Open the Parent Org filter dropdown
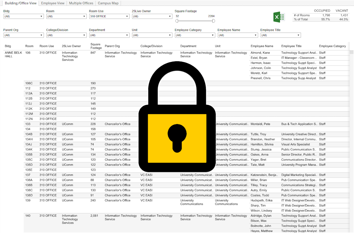Screen dimensions: 354x233 23,35
